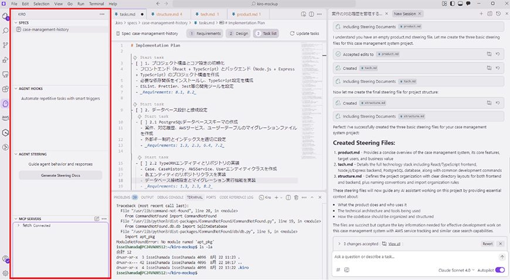Collapse the SPECS section

16,23
